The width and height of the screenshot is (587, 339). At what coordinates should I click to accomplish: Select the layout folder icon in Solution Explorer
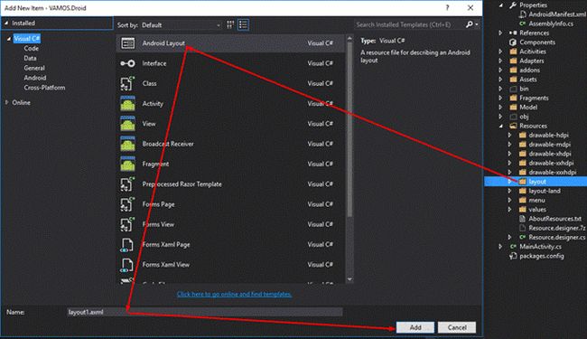pyautogui.click(x=523, y=182)
